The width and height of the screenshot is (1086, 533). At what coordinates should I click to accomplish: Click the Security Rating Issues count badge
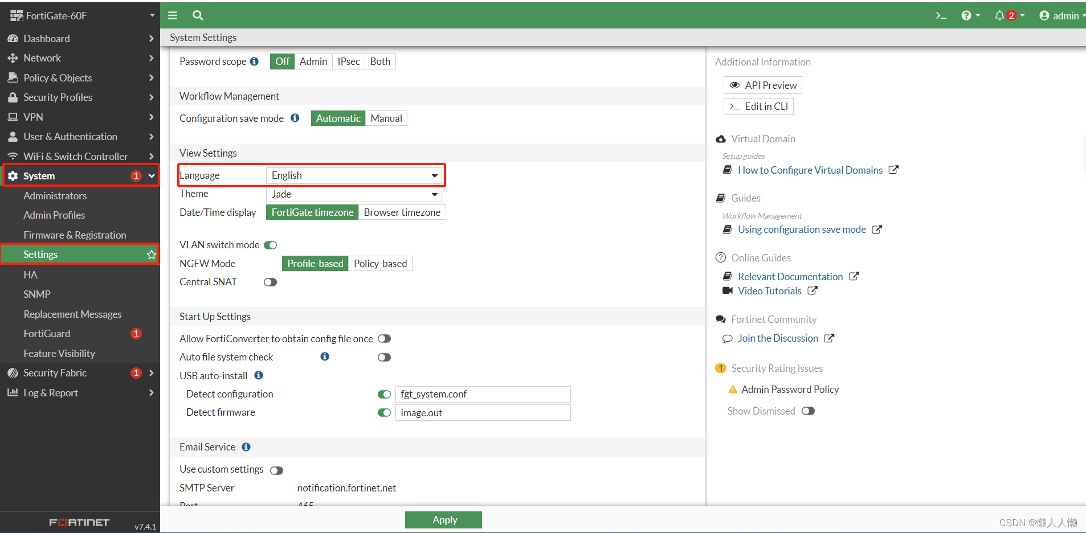pos(721,368)
